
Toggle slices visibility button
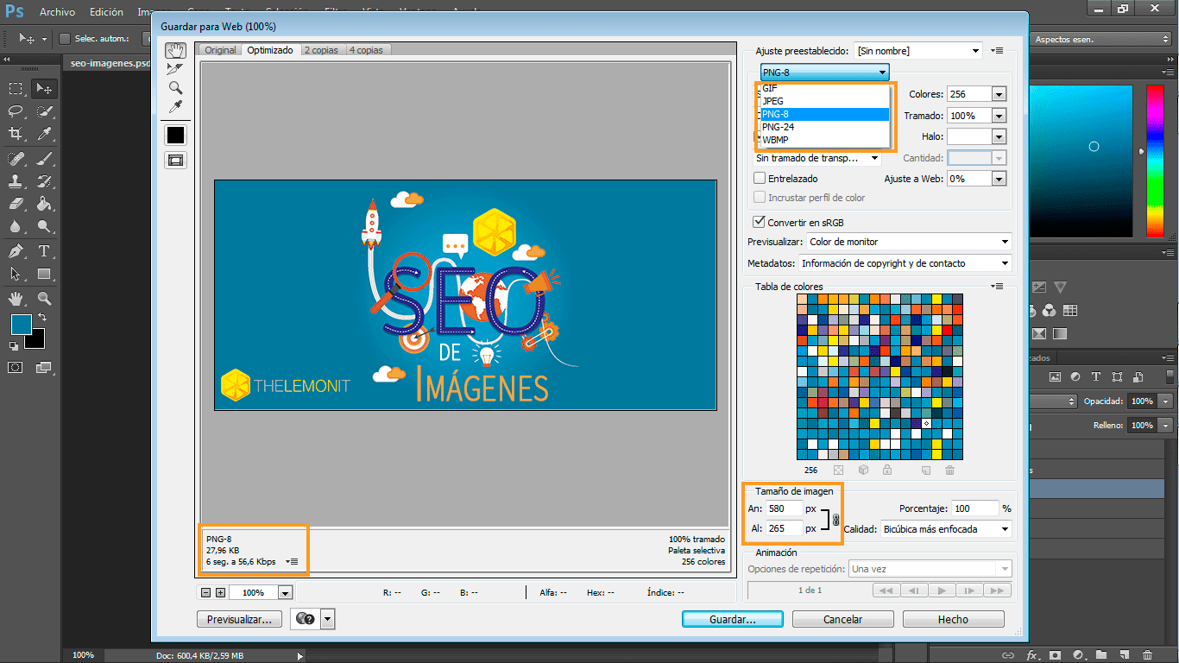tap(175, 160)
